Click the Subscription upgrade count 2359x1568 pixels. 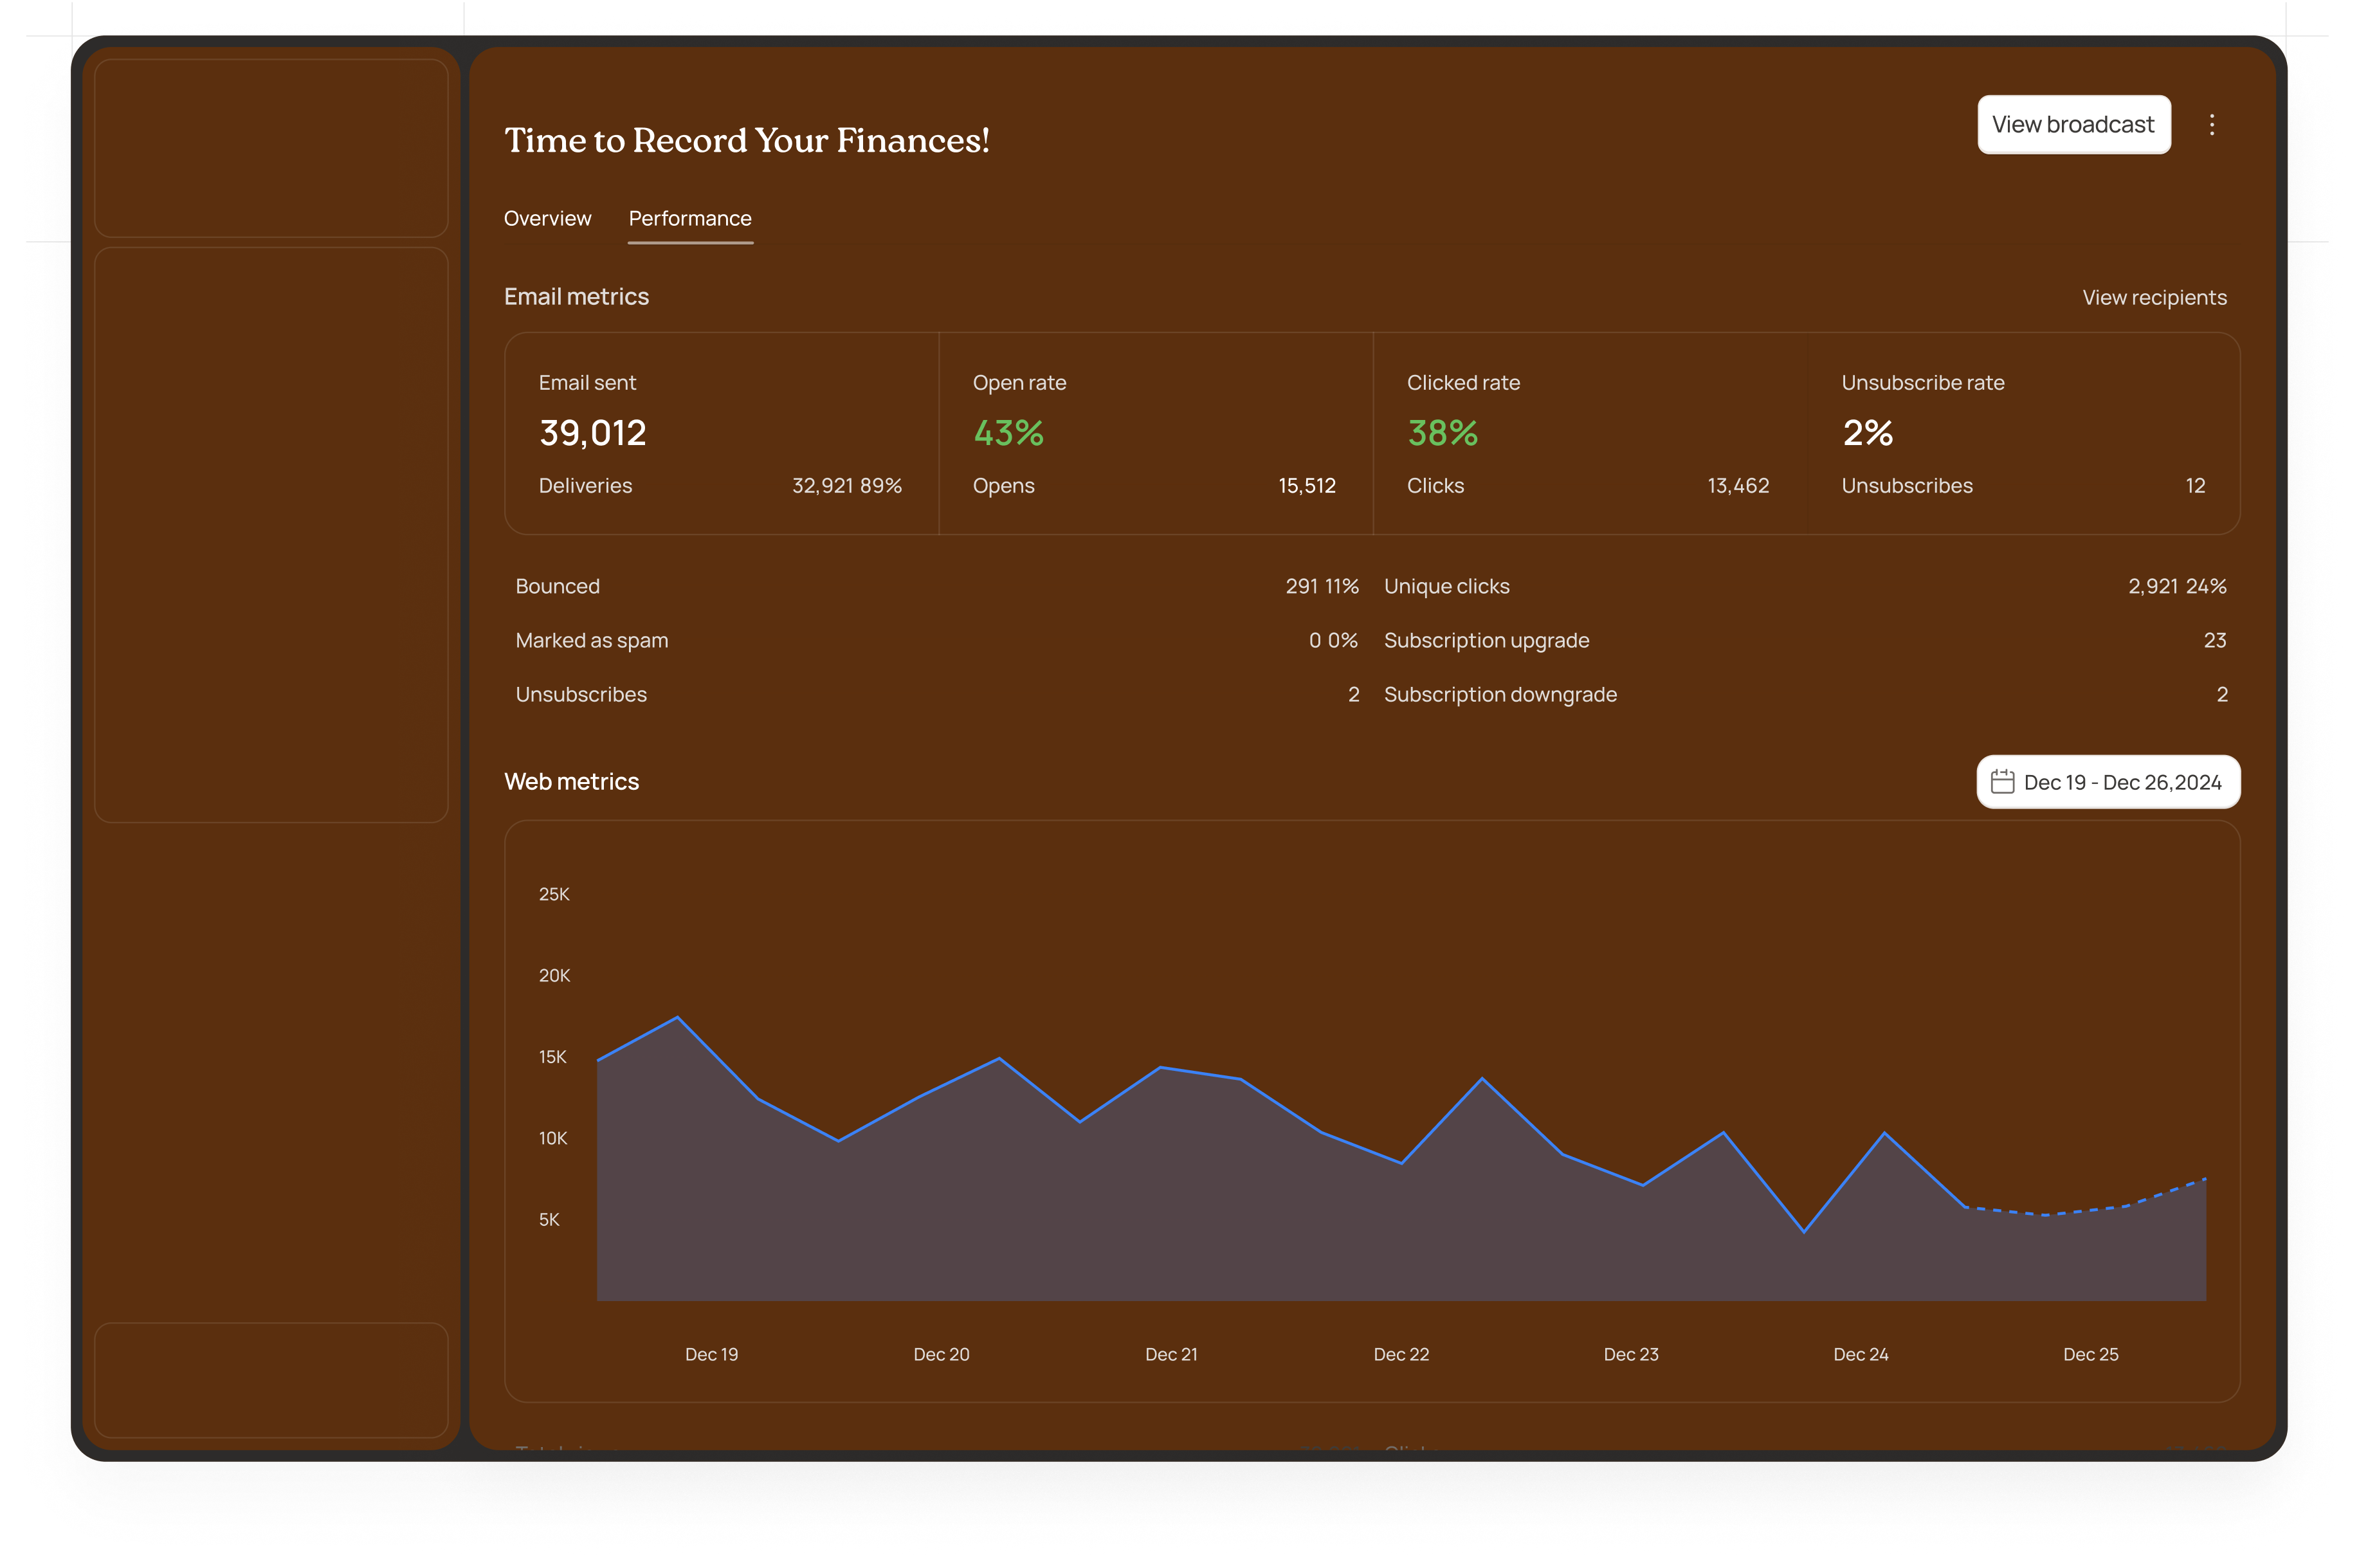pyautogui.click(x=2215, y=640)
